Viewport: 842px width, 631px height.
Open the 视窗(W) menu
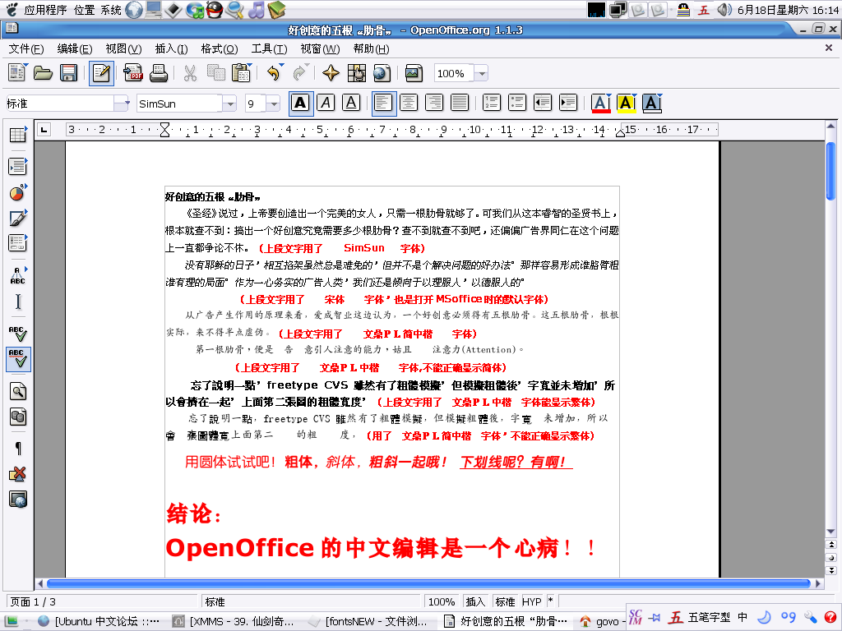(320, 48)
